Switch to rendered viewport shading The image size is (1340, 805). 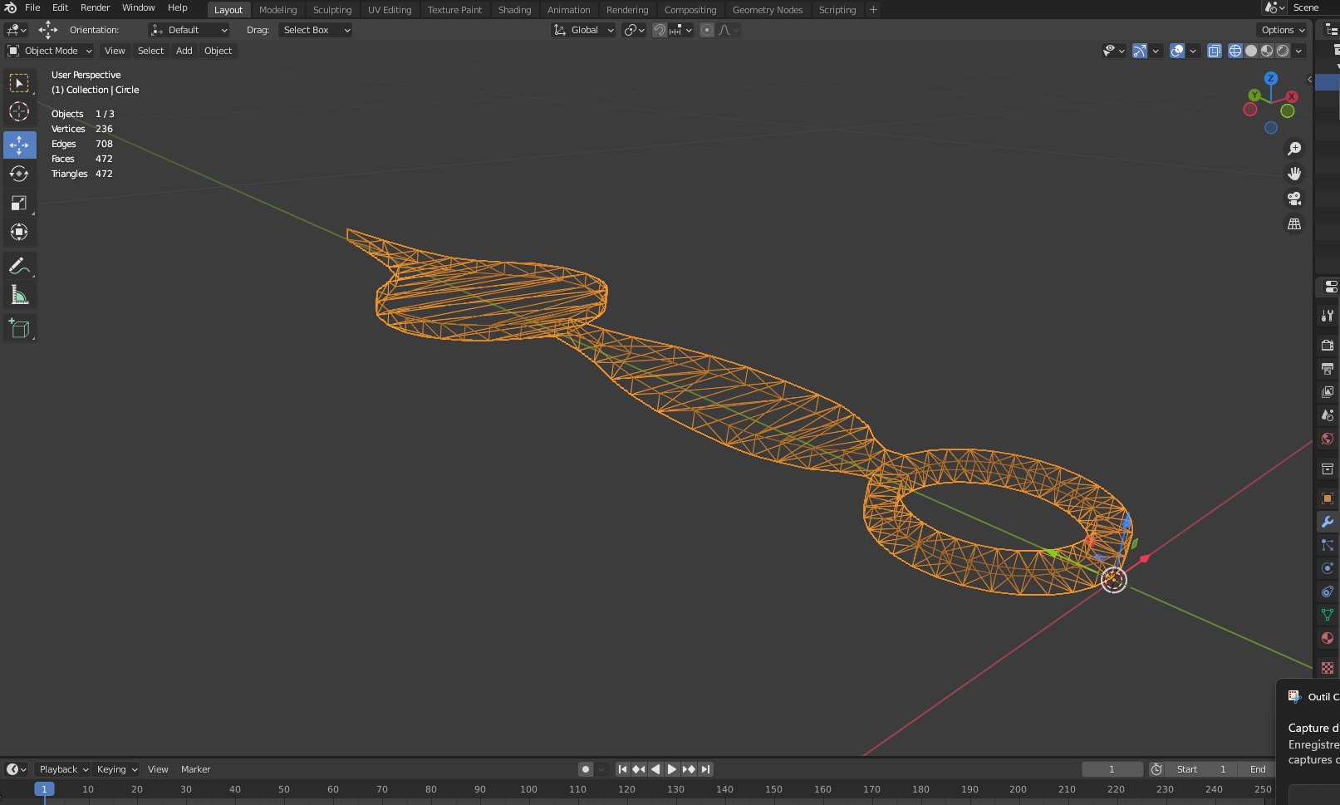(x=1283, y=51)
